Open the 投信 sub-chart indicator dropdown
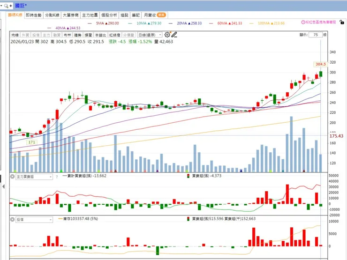Viewport: 347px width, 260px height. coord(34,220)
